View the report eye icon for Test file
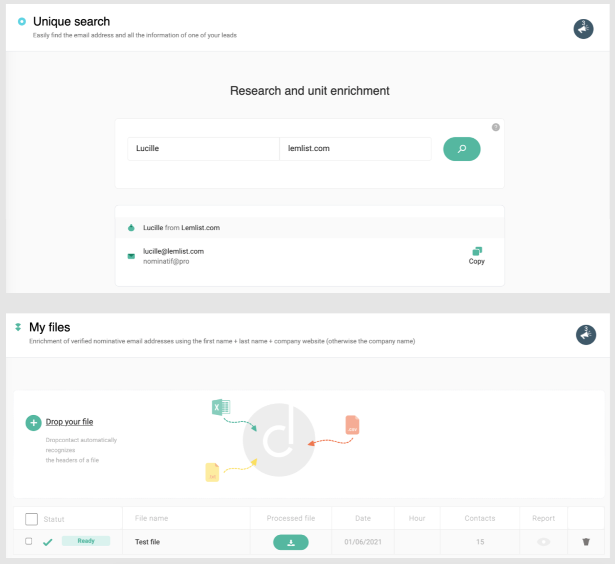The image size is (615, 564). pos(544,542)
